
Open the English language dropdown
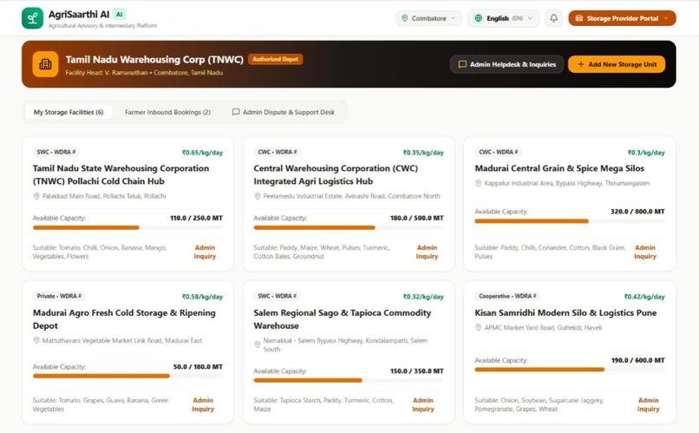(x=504, y=18)
